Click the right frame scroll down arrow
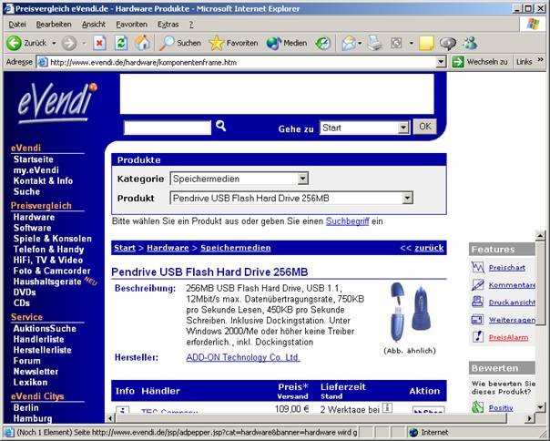Screen dimensions: 550x441 pos(540,407)
